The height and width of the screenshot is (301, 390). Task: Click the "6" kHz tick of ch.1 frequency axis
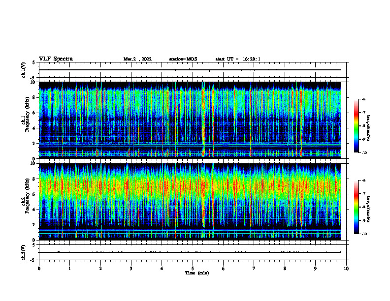34,113
